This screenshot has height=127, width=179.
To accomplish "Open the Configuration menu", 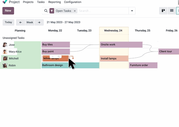I will pos(73,2).
